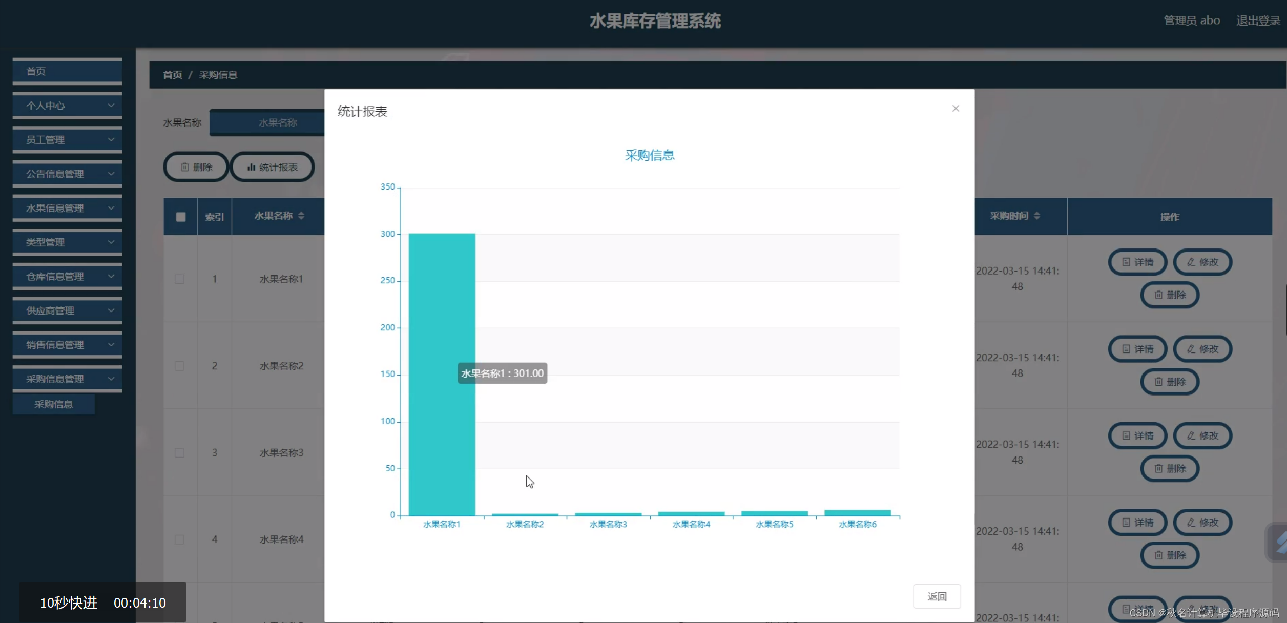Check the checkbox for row 1 水果名称1
Image resolution: width=1287 pixels, height=623 pixels.
click(179, 279)
